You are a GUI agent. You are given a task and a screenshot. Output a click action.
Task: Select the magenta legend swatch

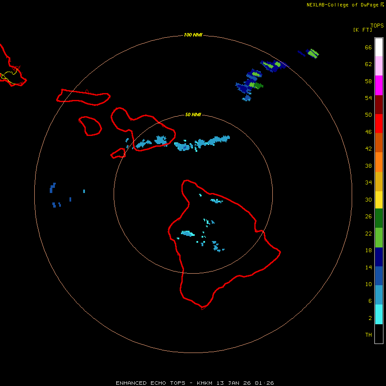coord(379,85)
